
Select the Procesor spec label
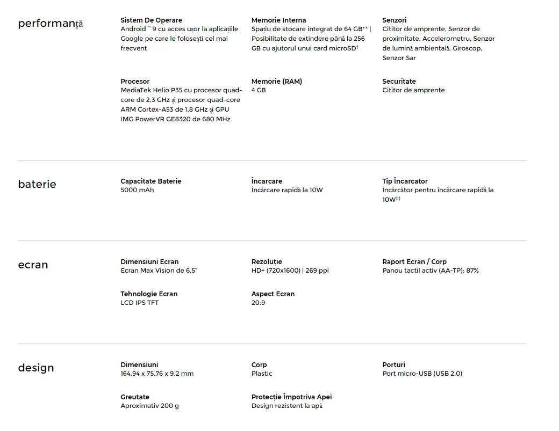click(x=135, y=82)
